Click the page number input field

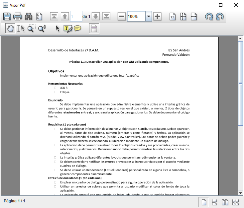(76, 16)
